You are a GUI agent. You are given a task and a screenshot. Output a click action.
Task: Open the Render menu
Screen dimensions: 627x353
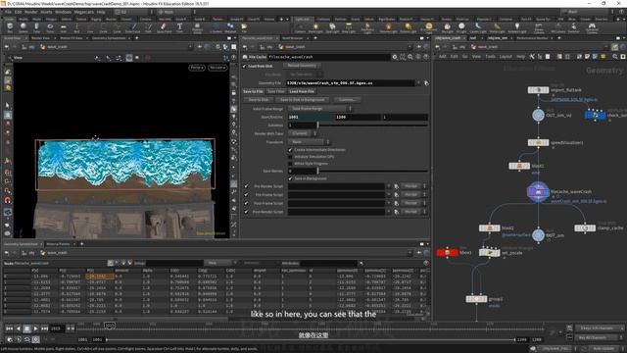click(30, 12)
